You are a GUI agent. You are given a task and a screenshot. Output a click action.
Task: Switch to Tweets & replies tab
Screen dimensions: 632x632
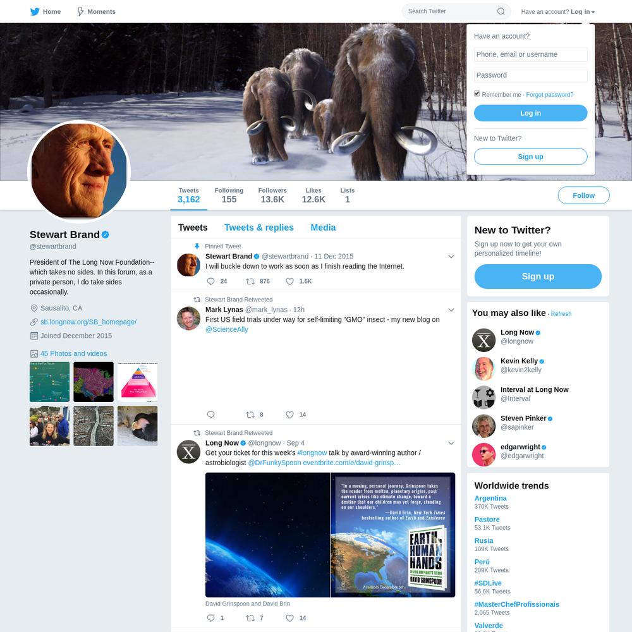click(258, 228)
